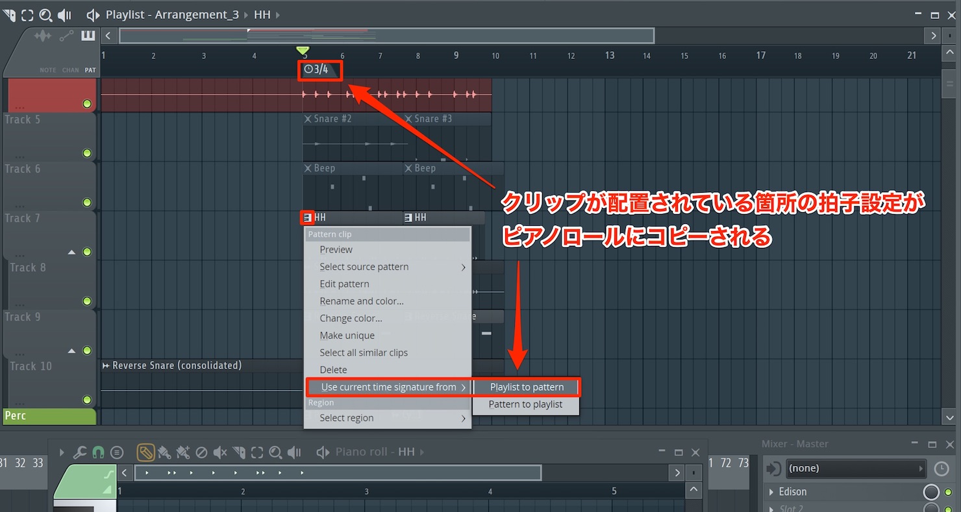Viewport: 961px width, 512px height.
Task: Switch picker to CHAN automation icon
Action: click(x=66, y=36)
